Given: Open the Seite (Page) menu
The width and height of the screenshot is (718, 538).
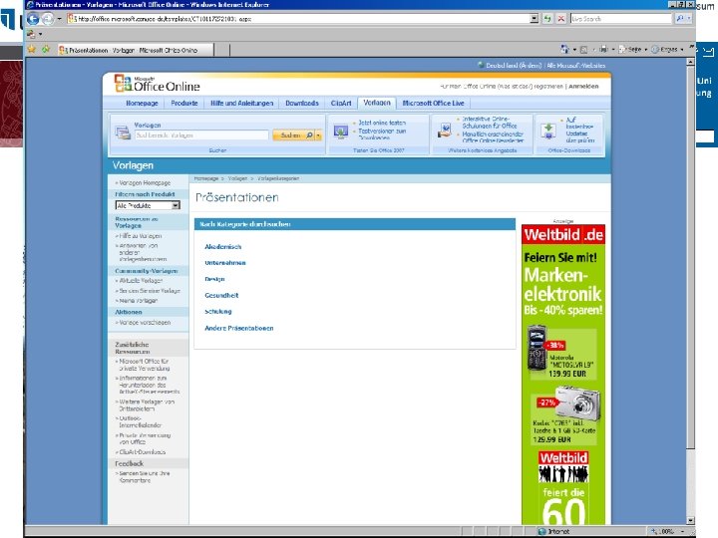Looking at the screenshot, I should point(633,50).
